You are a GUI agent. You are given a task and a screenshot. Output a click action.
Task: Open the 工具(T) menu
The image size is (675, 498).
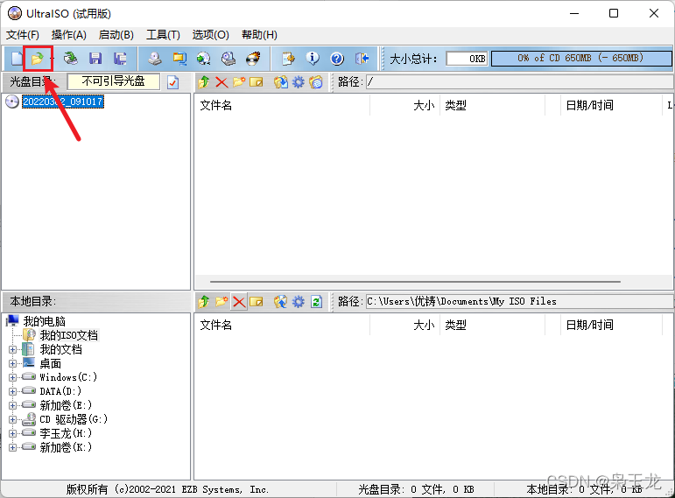163,35
